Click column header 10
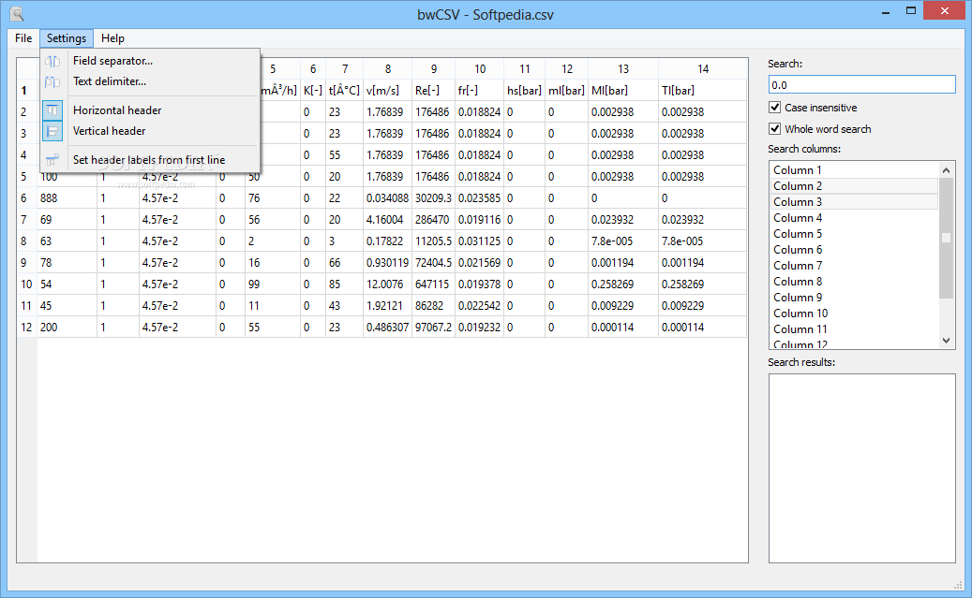 (x=480, y=69)
